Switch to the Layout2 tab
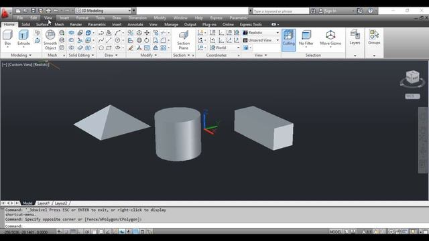429x241 pixels. pos(61,204)
